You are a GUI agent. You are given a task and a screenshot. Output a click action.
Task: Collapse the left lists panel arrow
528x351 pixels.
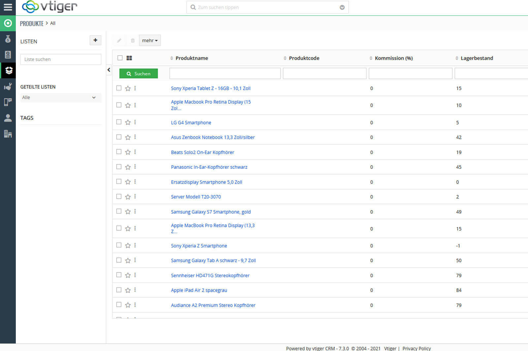pyautogui.click(x=109, y=70)
